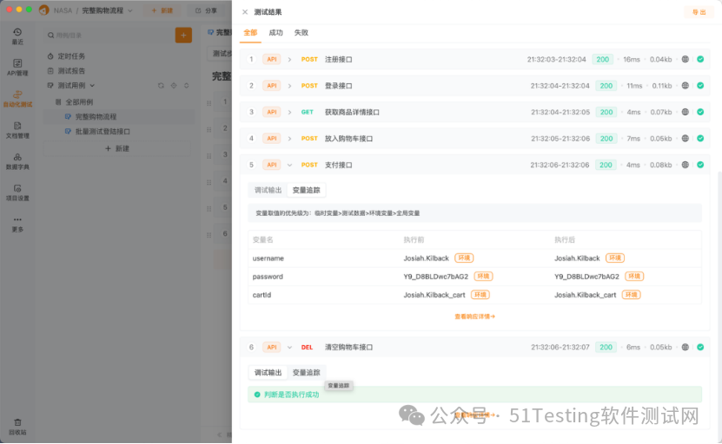Select 完整购物流程 test case

119,117
